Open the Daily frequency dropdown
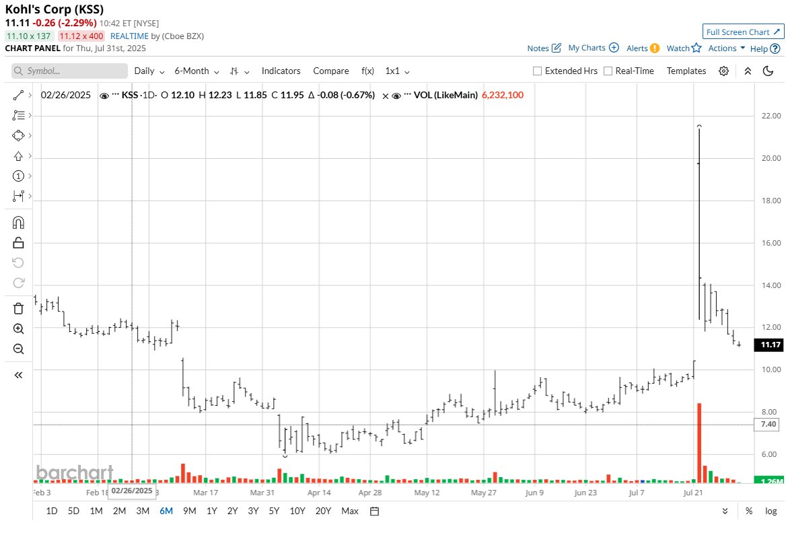Image resolution: width=786 pixels, height=533 pixels. coord(149,71)
